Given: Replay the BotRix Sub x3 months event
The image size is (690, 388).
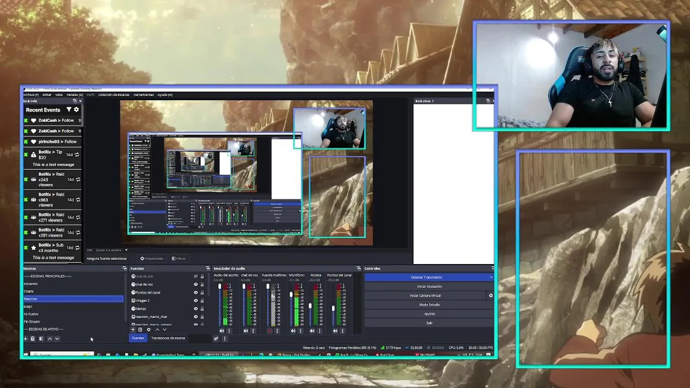Looking at the screenshot, I should click(77, 247).
